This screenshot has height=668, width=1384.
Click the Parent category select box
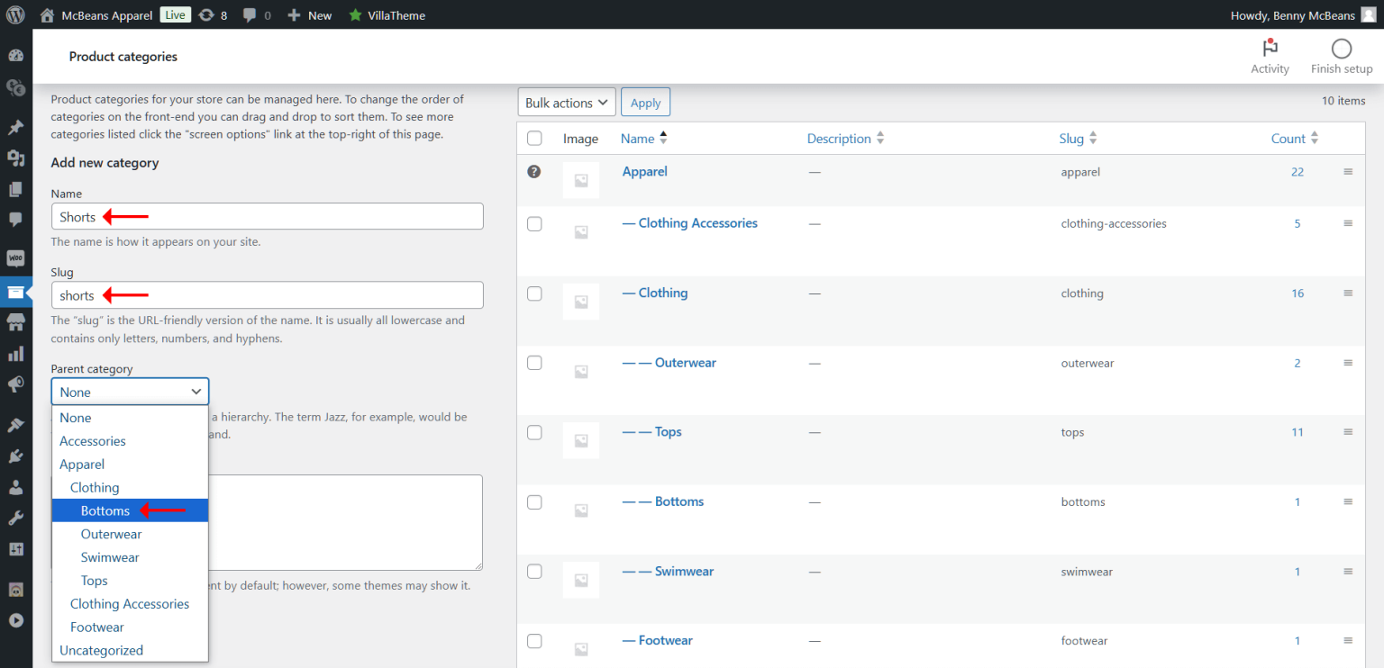[130, 392]
